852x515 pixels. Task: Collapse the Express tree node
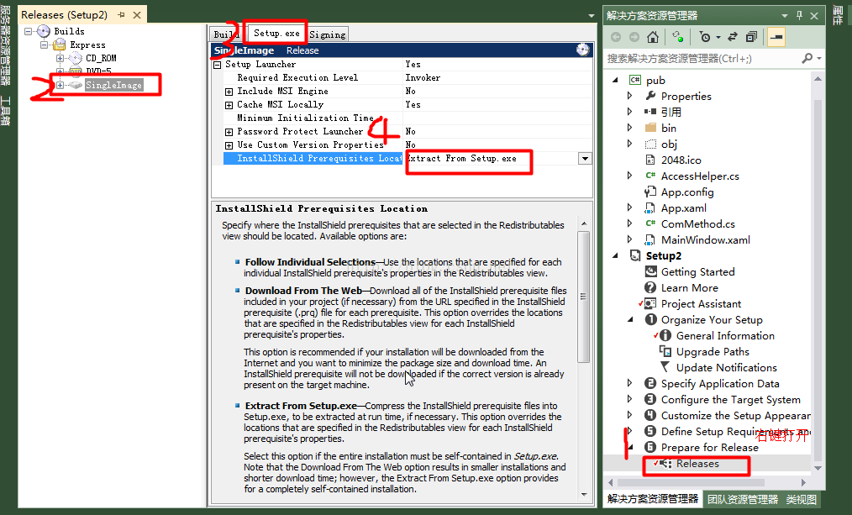45,45
